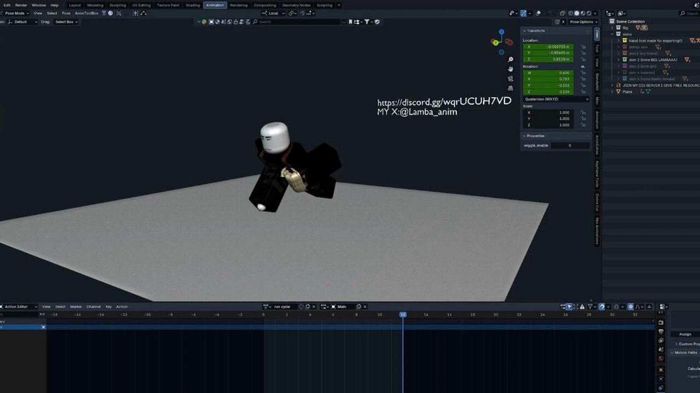Switch to the Modeling workspace tab
700x393 pixels.
[x=95, y=5]
